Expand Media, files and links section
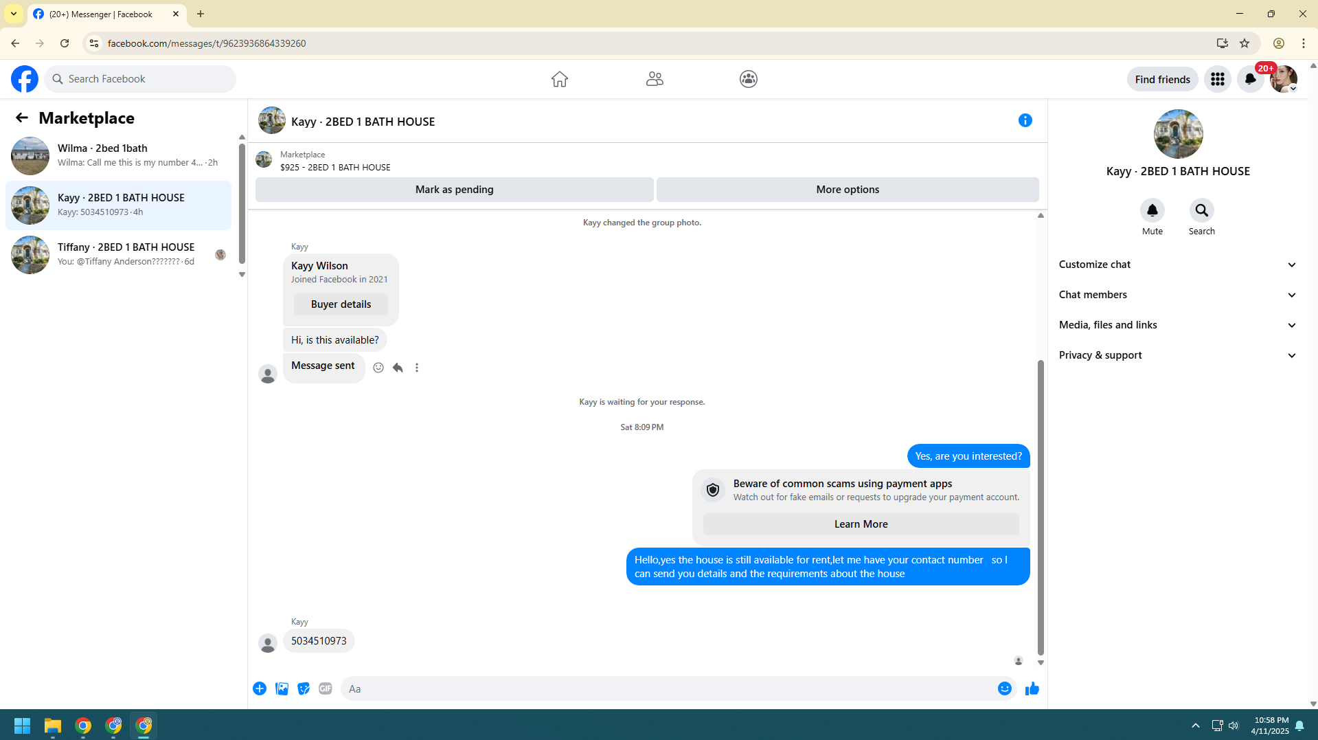The width and height of the screenshot is (1318, 740). point(1178,325)
